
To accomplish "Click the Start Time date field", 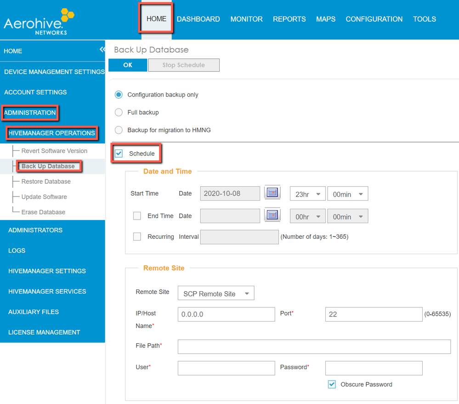I will [x=230, y=194].
